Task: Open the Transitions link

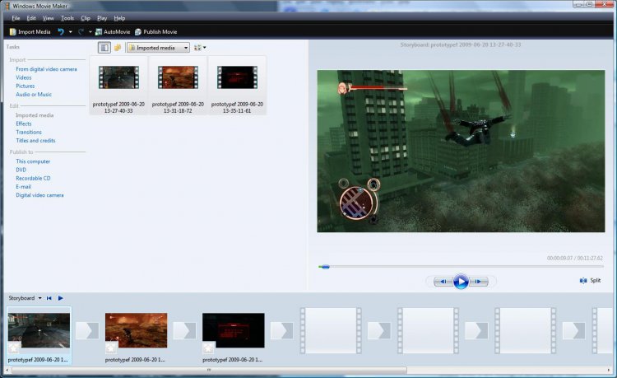Action: pyautogui.click(x=29, y=133)
